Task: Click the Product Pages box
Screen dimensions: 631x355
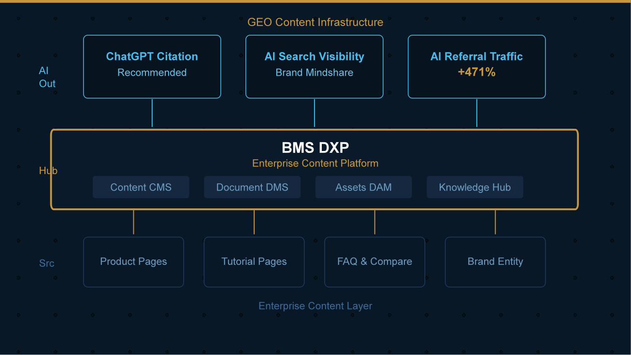Action: tap(133, 262)
